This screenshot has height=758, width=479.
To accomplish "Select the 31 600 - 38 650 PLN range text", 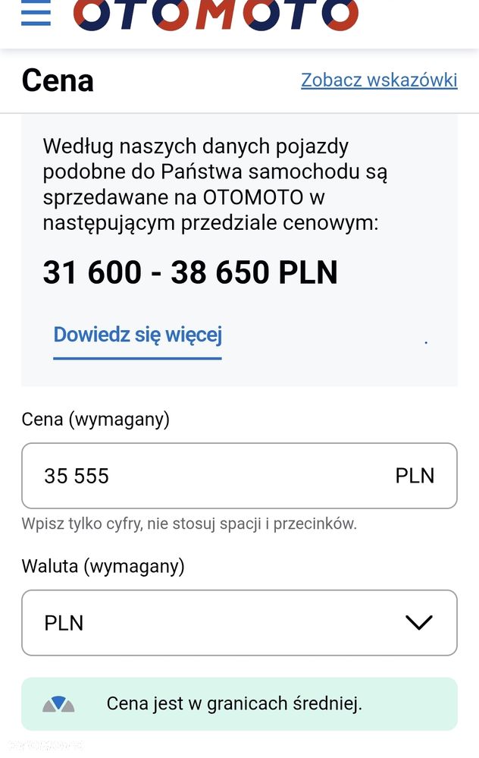I will (190, 272).
